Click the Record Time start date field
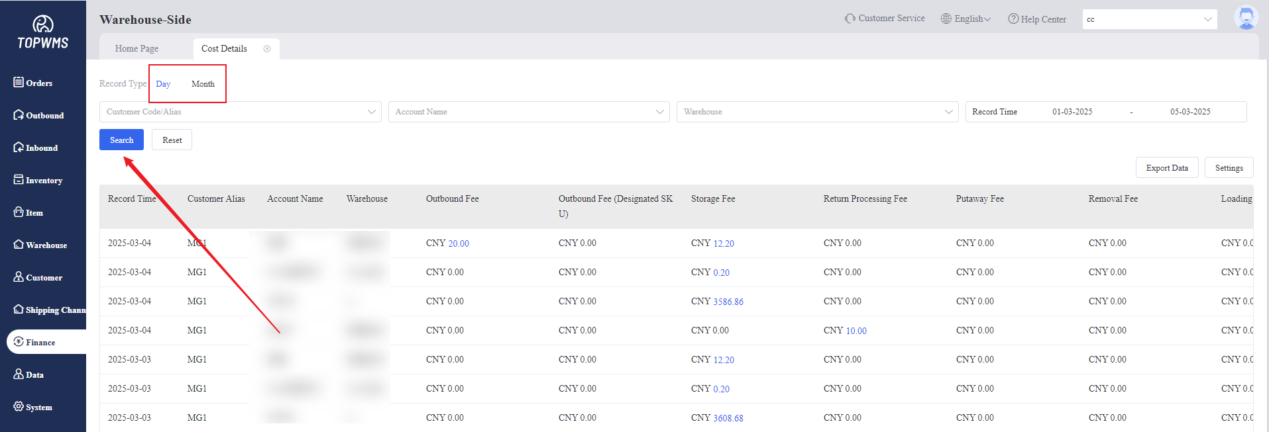 pyautogui.click(x=1072, y=112)
